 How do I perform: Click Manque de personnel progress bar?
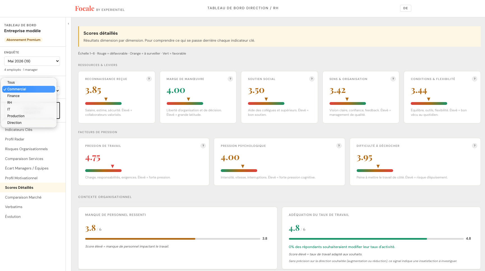(x=173, y=239)
